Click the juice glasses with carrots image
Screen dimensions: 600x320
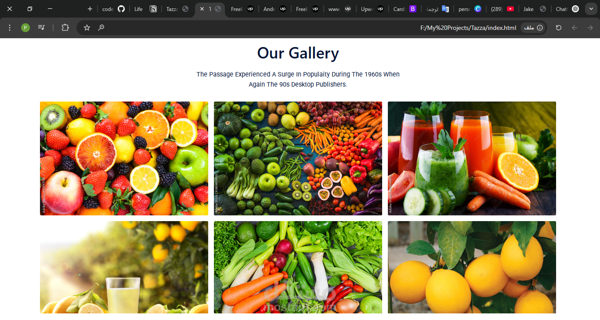[x=472, y=158]
